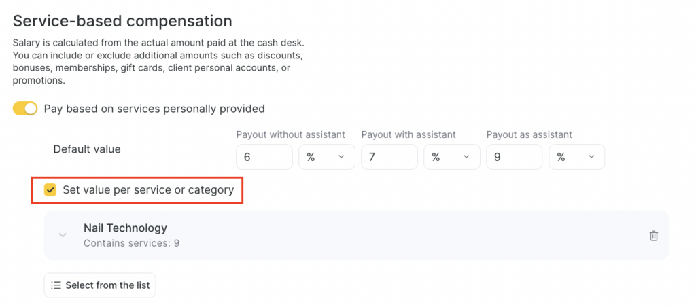Open unit dropdown for Payout as assistant

576,157
